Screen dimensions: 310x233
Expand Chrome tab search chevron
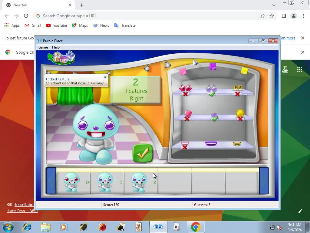[274, 5]
